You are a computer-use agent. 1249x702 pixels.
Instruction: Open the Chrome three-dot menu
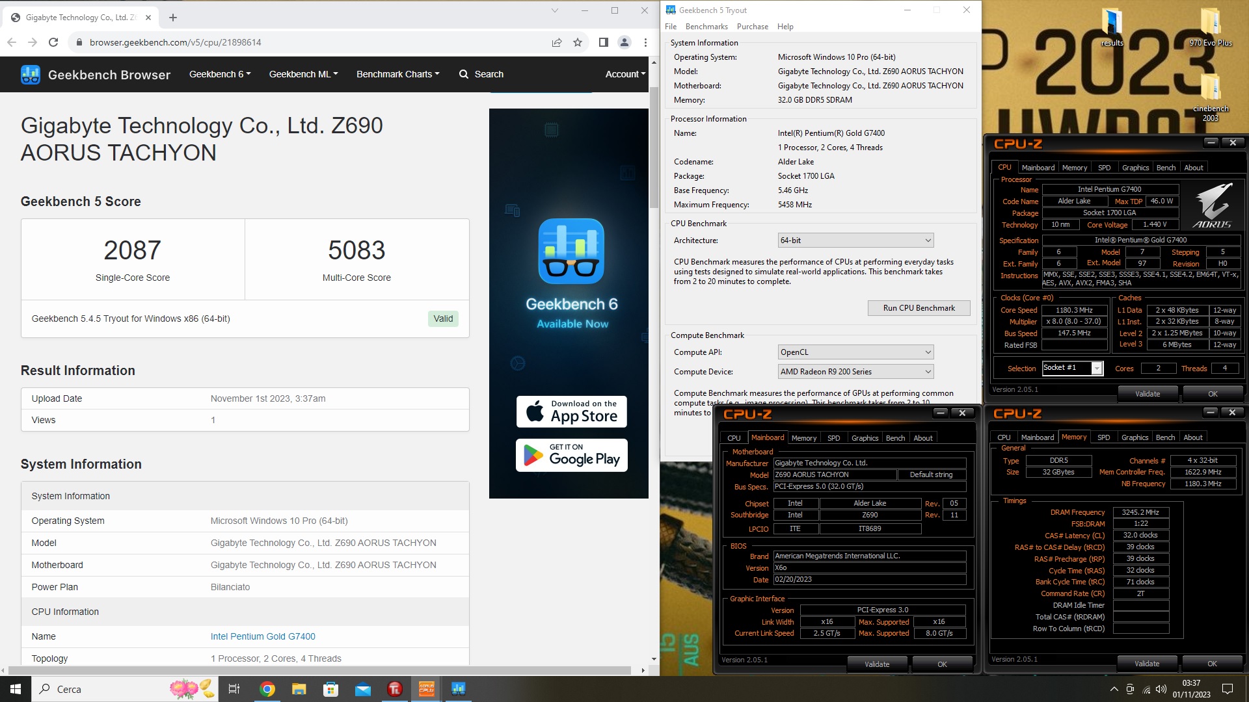point(645,42)
